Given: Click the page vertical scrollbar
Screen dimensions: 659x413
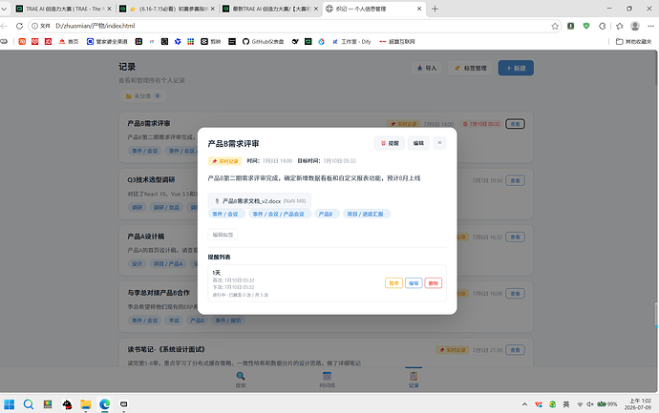Looking at the screenshot, I should pyautogui.click(x=655, y=221).
